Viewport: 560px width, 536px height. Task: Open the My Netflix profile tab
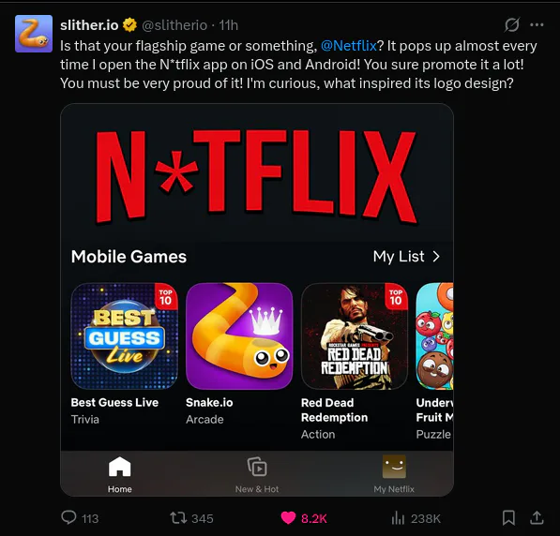coord(394,474)
